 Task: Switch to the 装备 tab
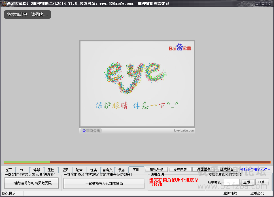122,170
